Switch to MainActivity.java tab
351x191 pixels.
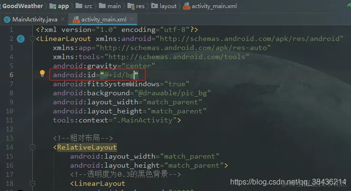(35, 20)
